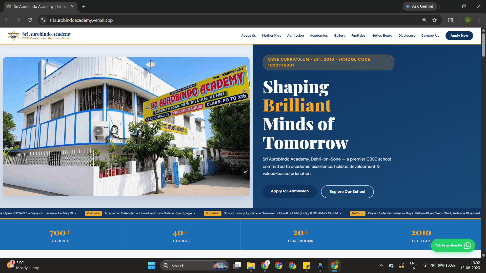The image size is (486, 273).
Task: Open site information icon in address bar
Action: (x=43, y=20)
